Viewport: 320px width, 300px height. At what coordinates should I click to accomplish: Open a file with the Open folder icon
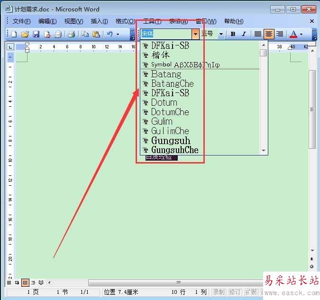point(25,34)
